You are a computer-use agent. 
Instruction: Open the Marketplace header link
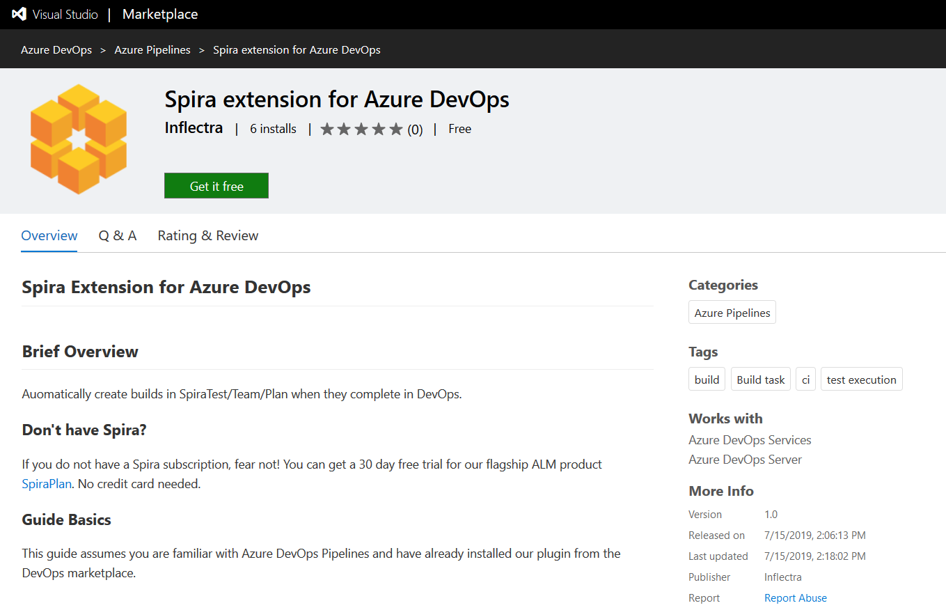click(160, 14)
